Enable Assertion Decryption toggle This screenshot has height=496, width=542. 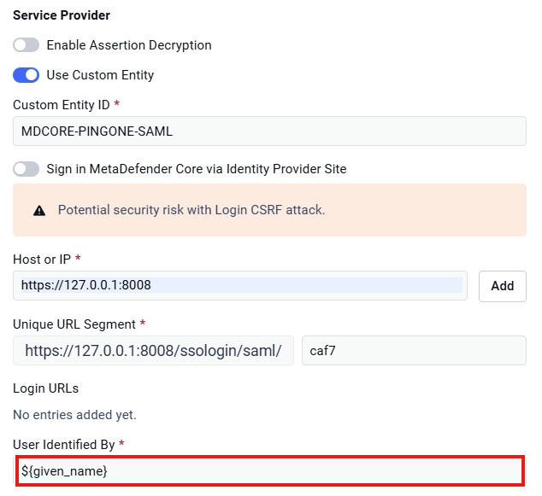click(x=27, y=45)
